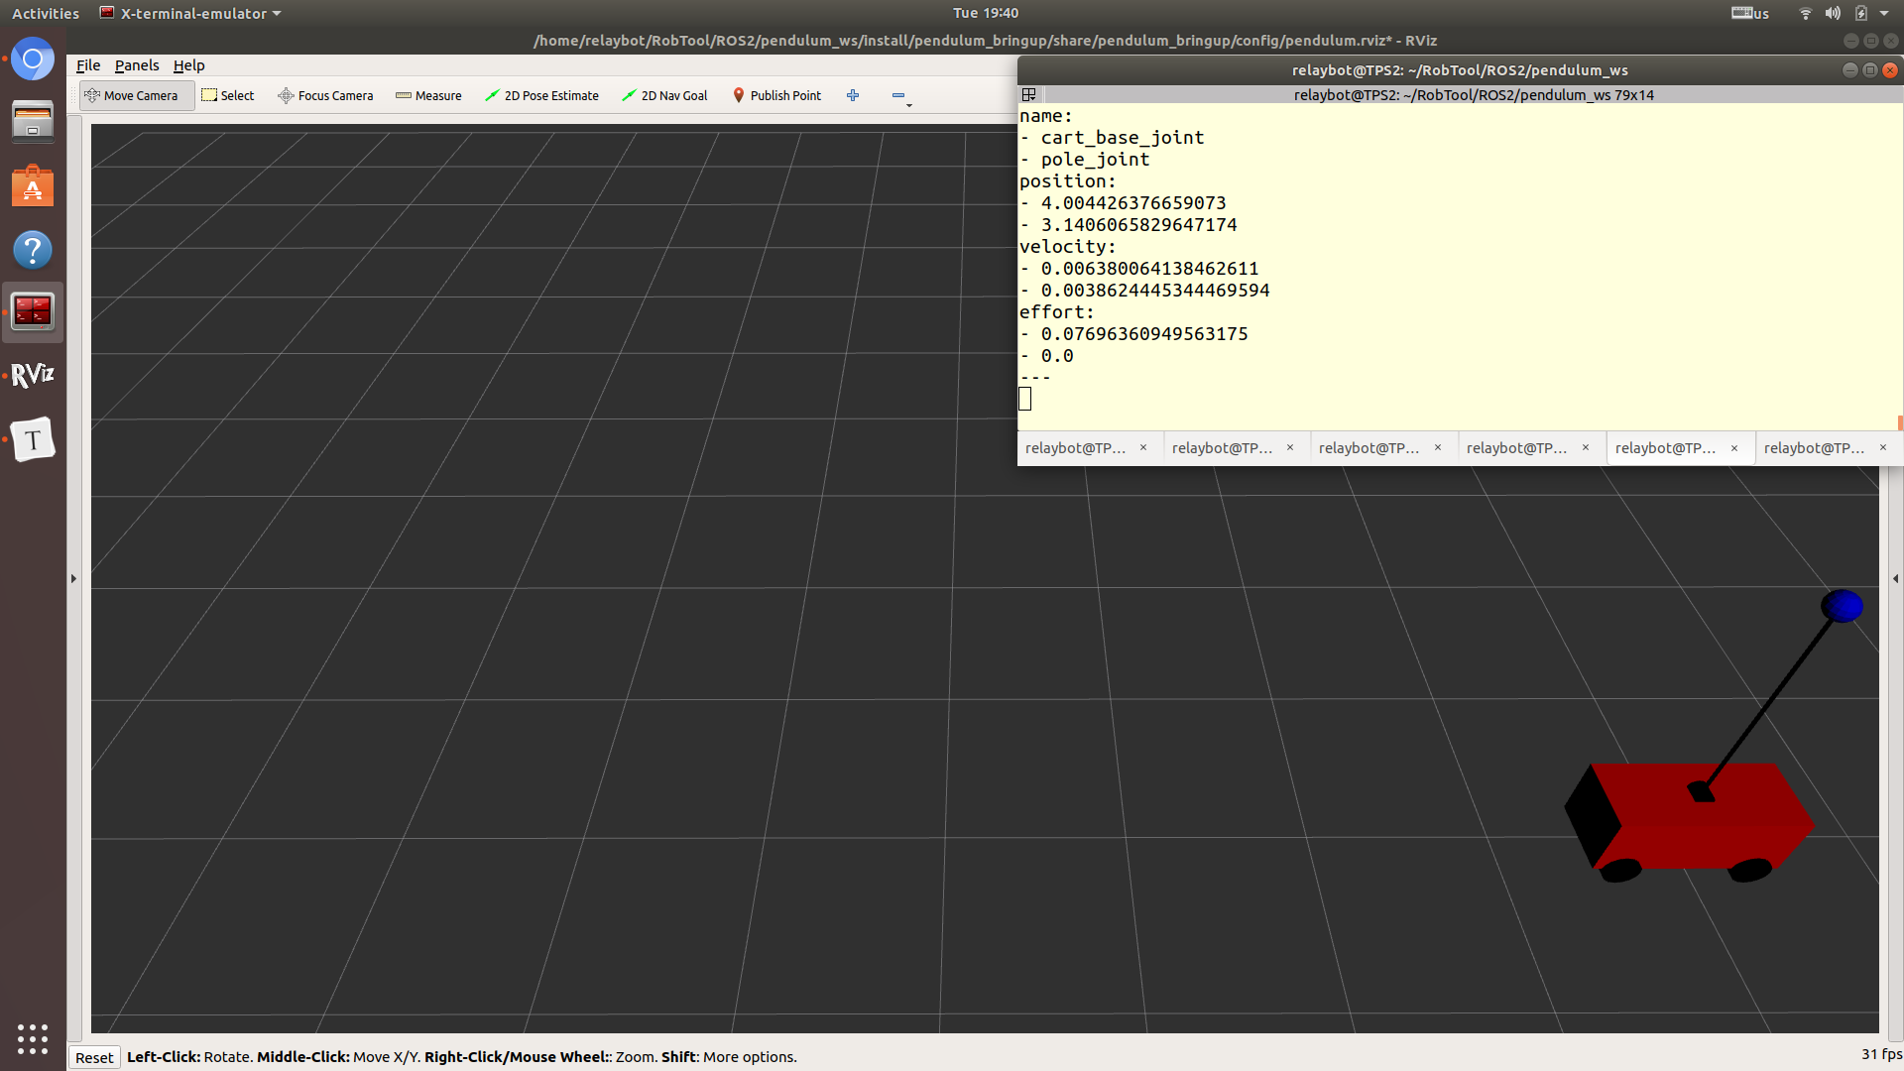Open the File menu

tap(88, 65)
